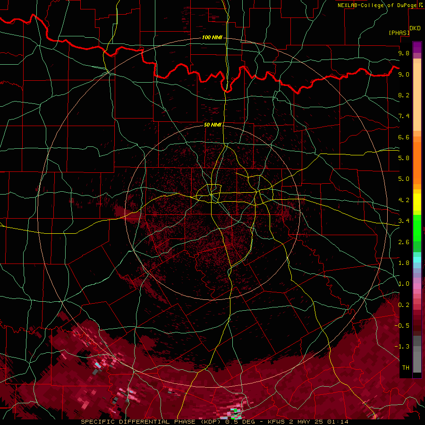Click the 9.0 scale value
Screen dimensions: 425x425
pos(404,74)
